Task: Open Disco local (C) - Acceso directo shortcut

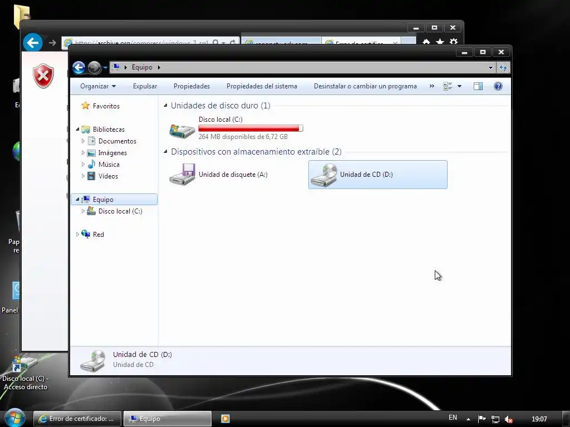Action: [x=25, y=372]
